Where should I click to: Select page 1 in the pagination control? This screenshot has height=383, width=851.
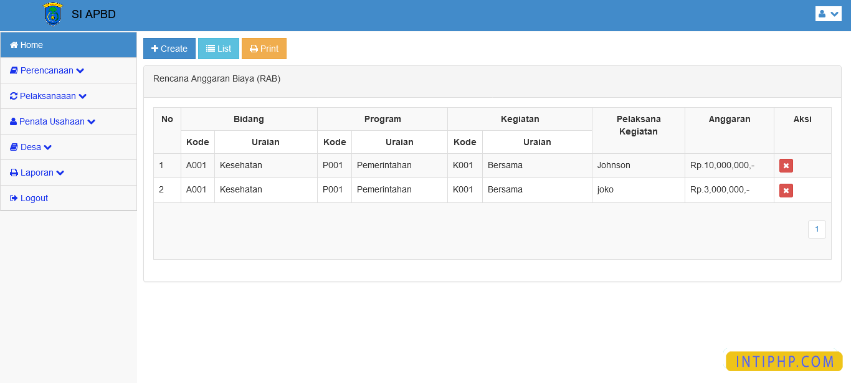817,229
